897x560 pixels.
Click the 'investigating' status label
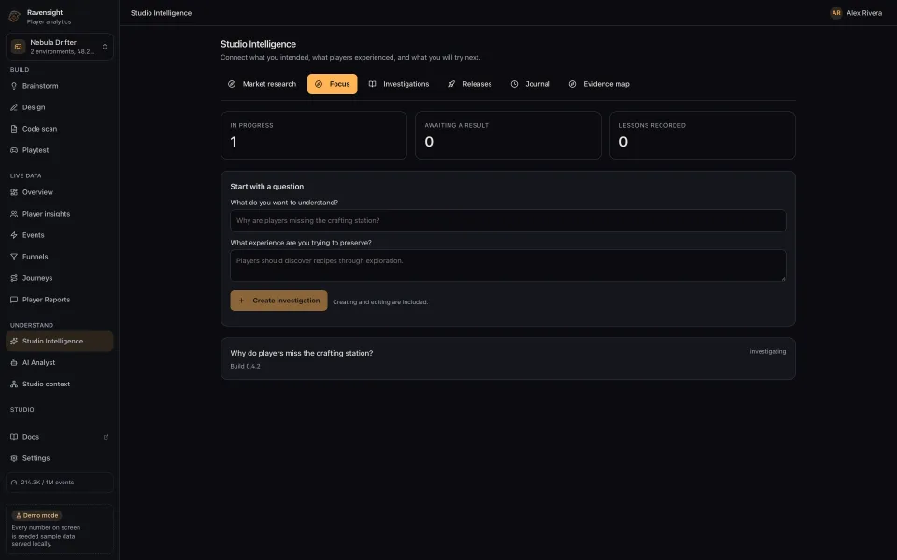pyautogui.click(x=768, y=352)
